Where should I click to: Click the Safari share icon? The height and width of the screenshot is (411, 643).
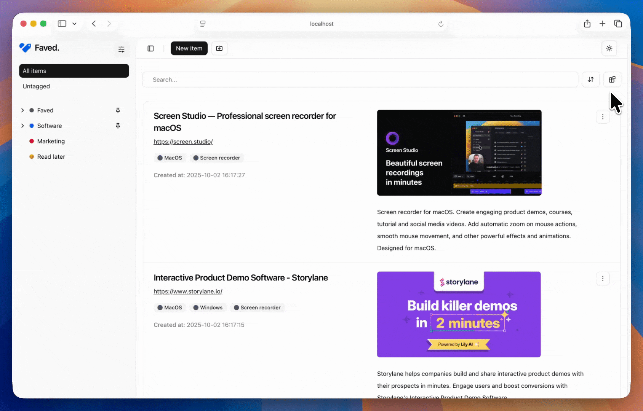pos(587,24)
